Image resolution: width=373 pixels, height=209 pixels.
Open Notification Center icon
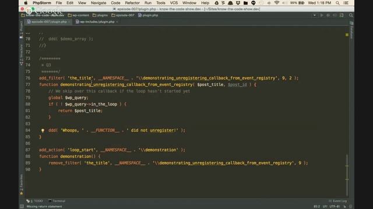tap(346, 3)
